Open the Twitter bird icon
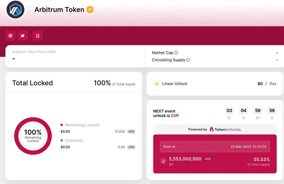The height and width of the screenshot is (184, 284). point(23,36)
